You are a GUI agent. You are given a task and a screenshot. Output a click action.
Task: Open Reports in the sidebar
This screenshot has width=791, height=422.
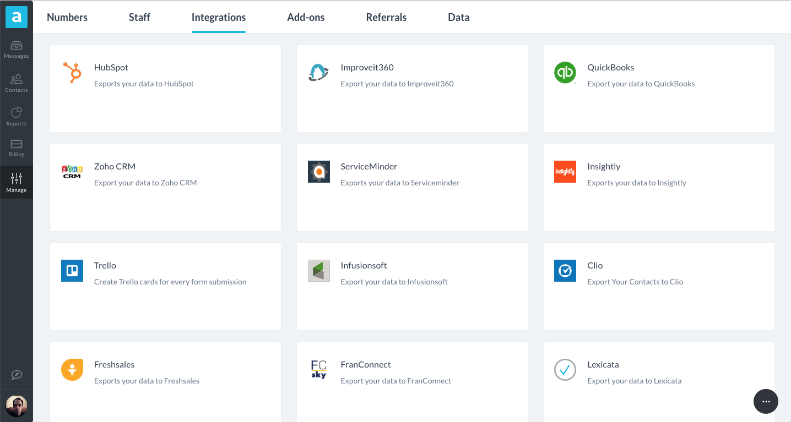[17, 117]
